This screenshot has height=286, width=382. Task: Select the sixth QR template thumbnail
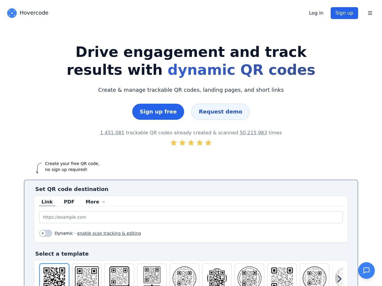click(217, 275)
